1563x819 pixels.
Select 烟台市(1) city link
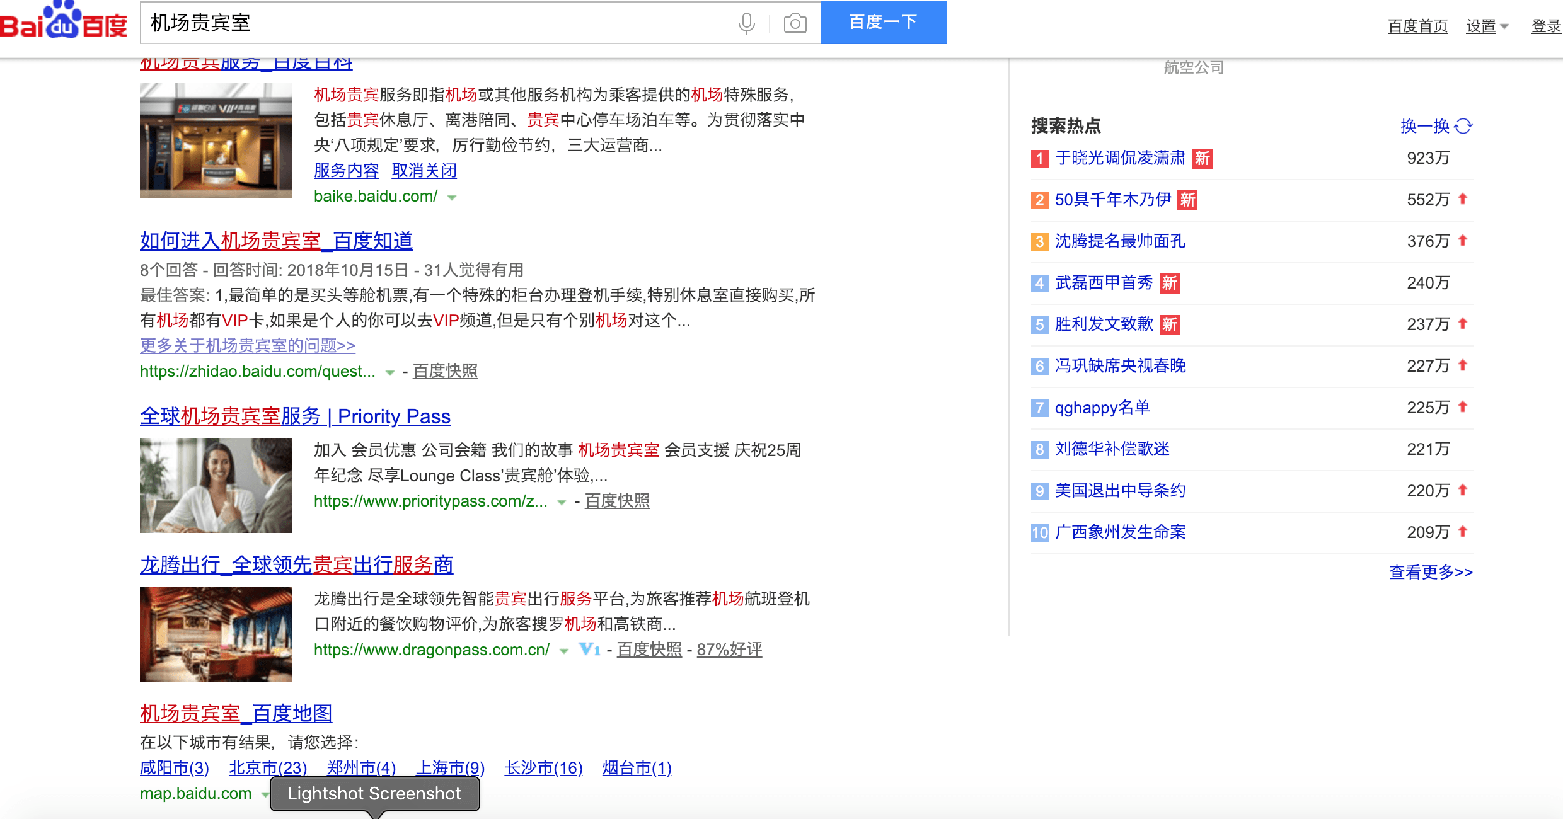point(637,768)
